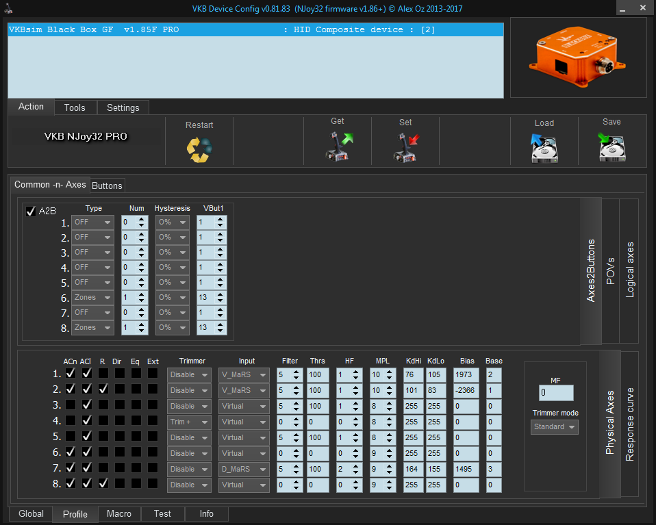Open Hysteresis dropdown for A2B row 3
Image resolution: width=656 pixels, height=525 pixels.
(173, 253)
